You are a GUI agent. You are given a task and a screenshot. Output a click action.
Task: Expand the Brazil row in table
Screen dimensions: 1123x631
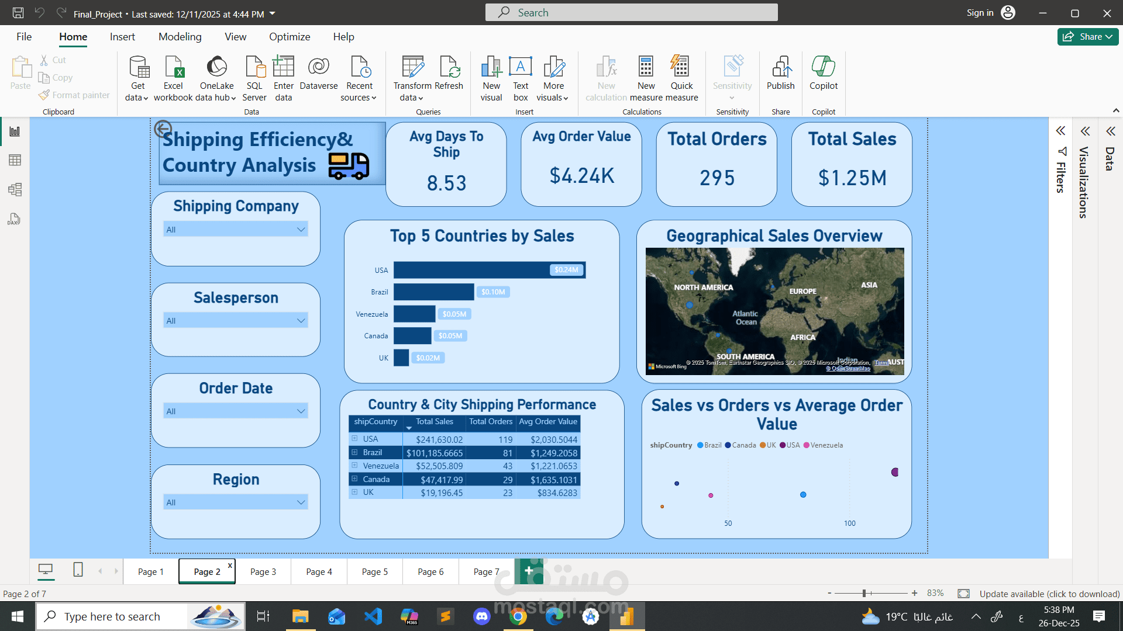(354, 452)
